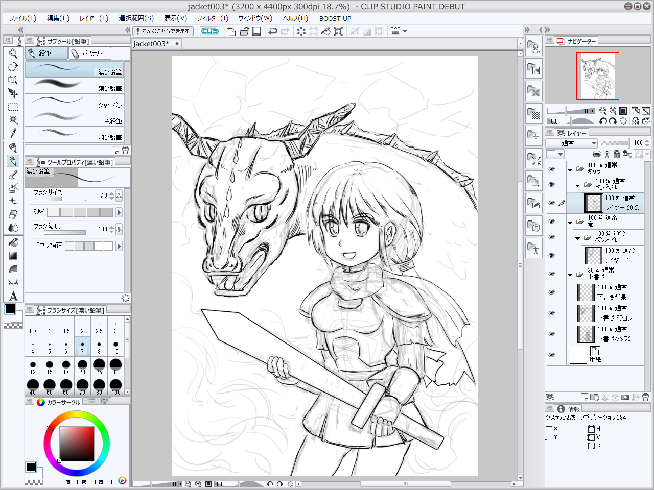Select the Blend water-drop tool
Screen dimensions: 654x490
(x=13, y=228)
